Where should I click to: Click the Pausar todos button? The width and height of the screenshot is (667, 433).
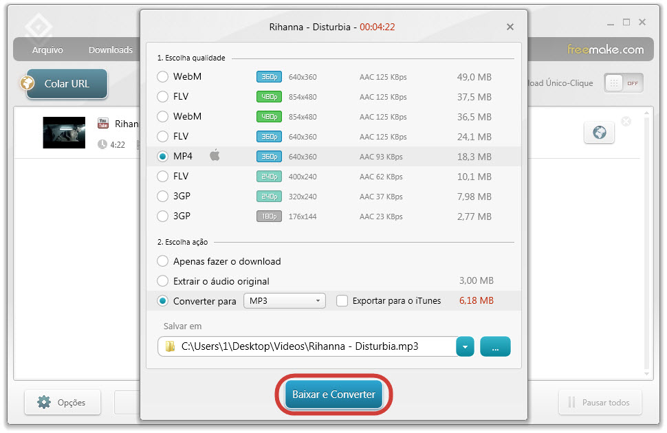pyautogui.click(x=600, y=402)
